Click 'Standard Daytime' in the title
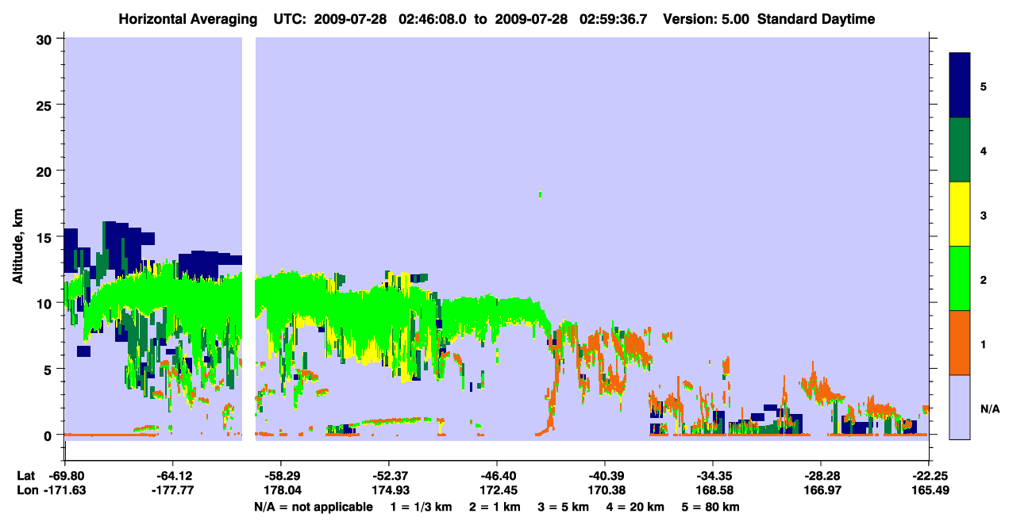The width and height of the screenshot is (1032, 529). (816, 19)
